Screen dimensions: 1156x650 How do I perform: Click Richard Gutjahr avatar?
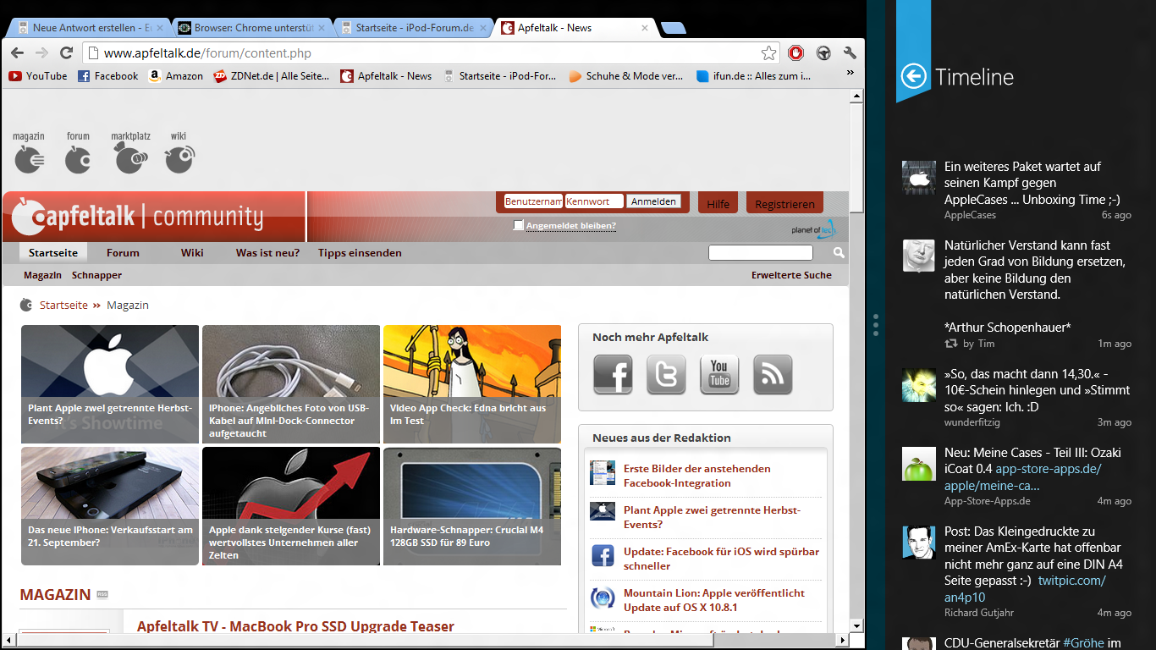coord(919,542)
